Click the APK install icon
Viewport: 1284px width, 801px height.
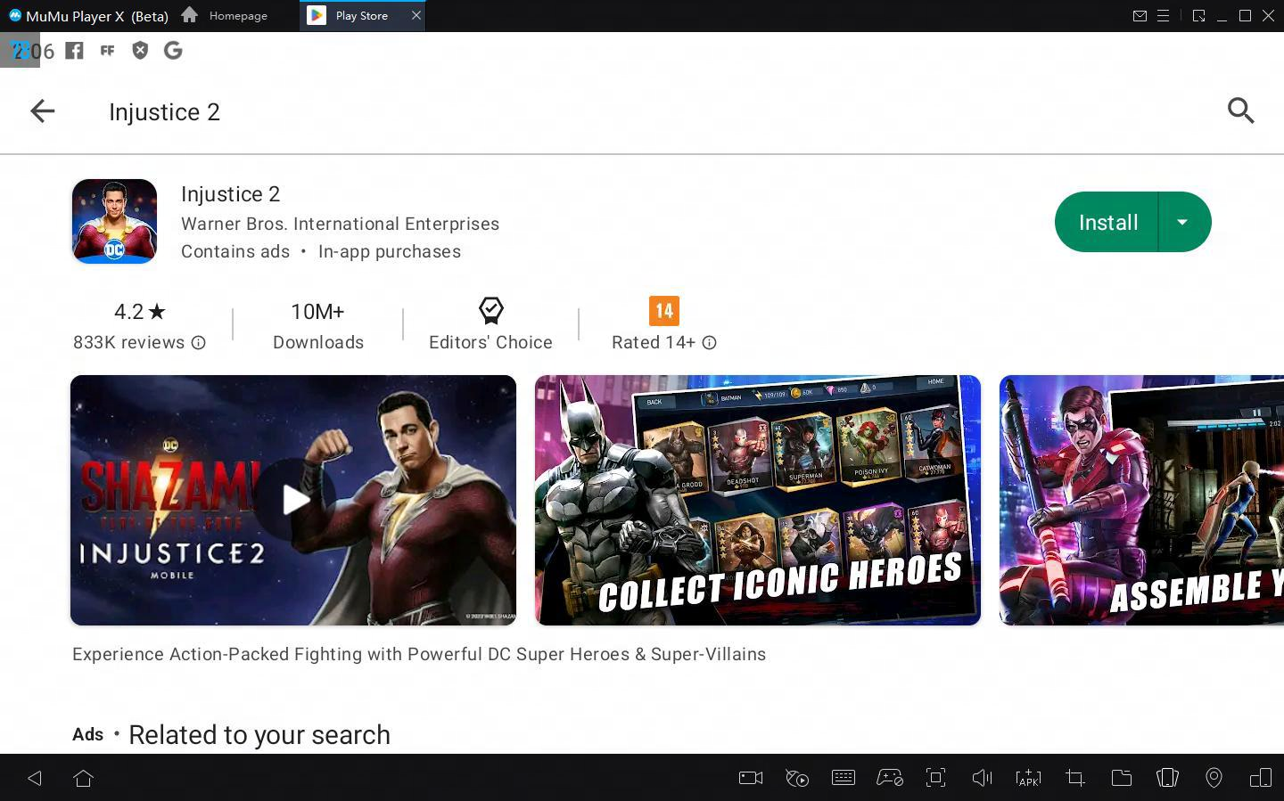click(1028, 778)
